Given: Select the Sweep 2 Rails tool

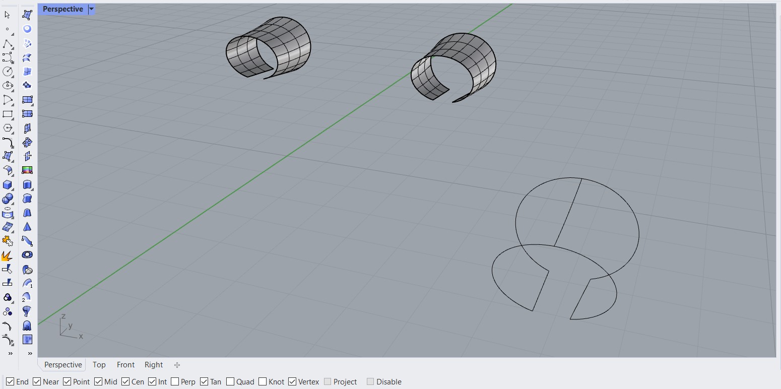Looking at the screenshot, I should pos(27,297).
